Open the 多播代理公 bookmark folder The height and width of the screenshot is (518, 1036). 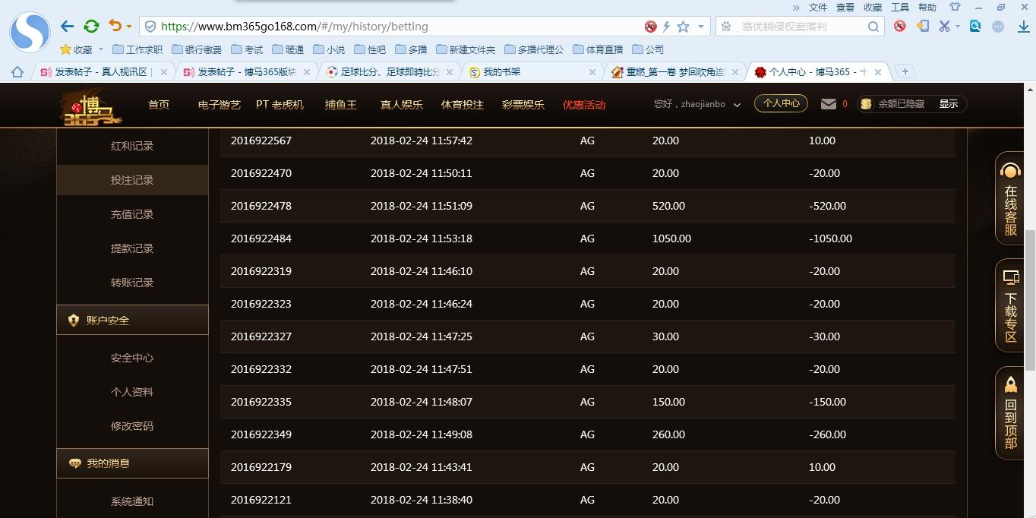(534, 49)
